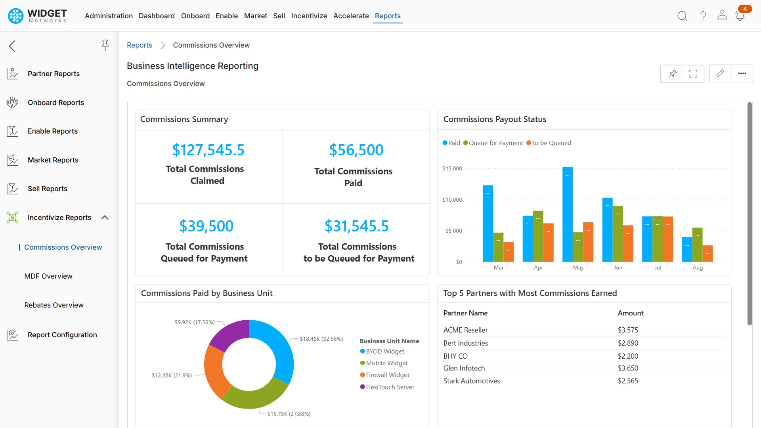Open Sell Reports from the sidebar

(x=47, y=189)
